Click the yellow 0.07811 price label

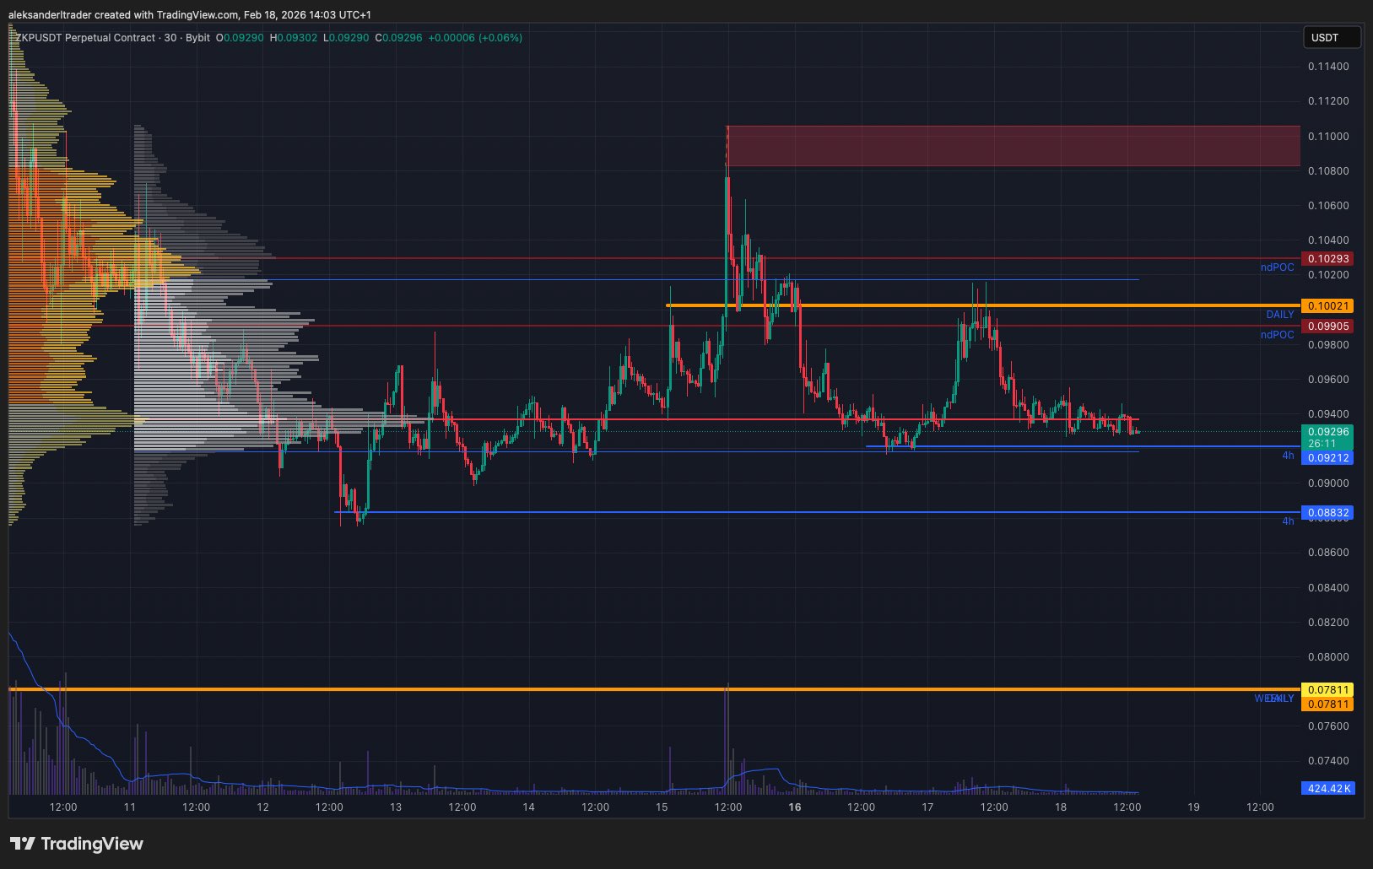click(1327, 690)
